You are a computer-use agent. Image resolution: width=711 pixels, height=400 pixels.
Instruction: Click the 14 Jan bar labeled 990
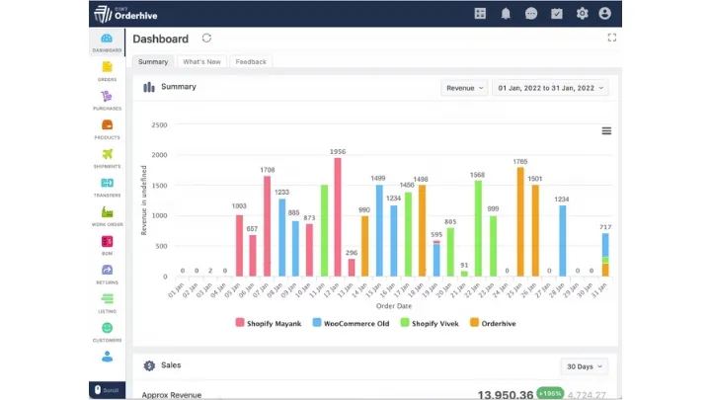tap(365, 246)
